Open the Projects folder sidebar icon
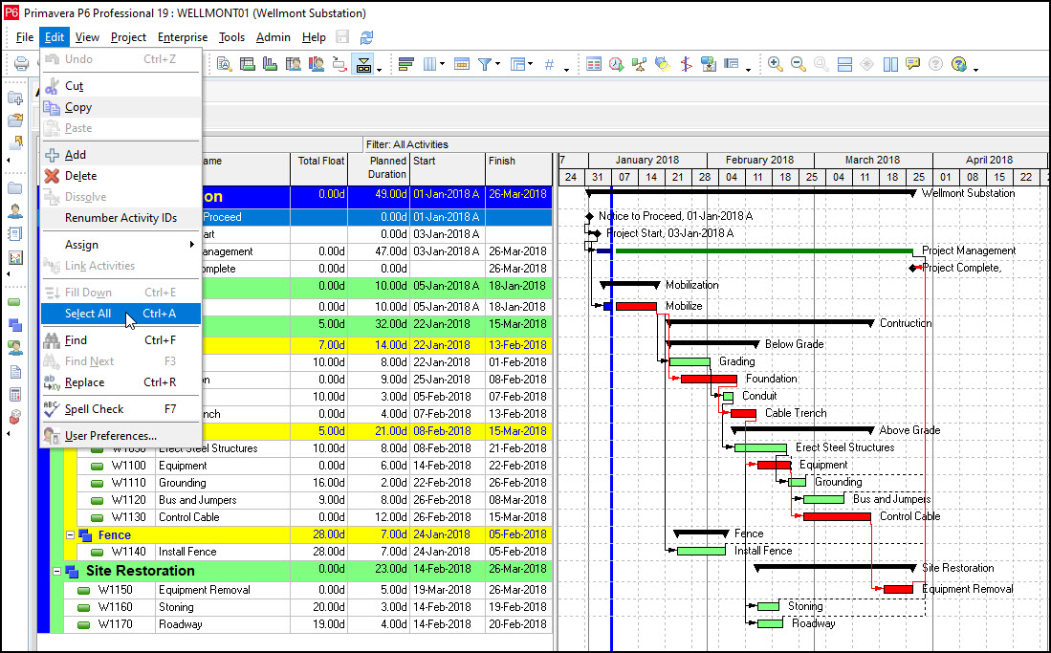 [x=14, y=188]
